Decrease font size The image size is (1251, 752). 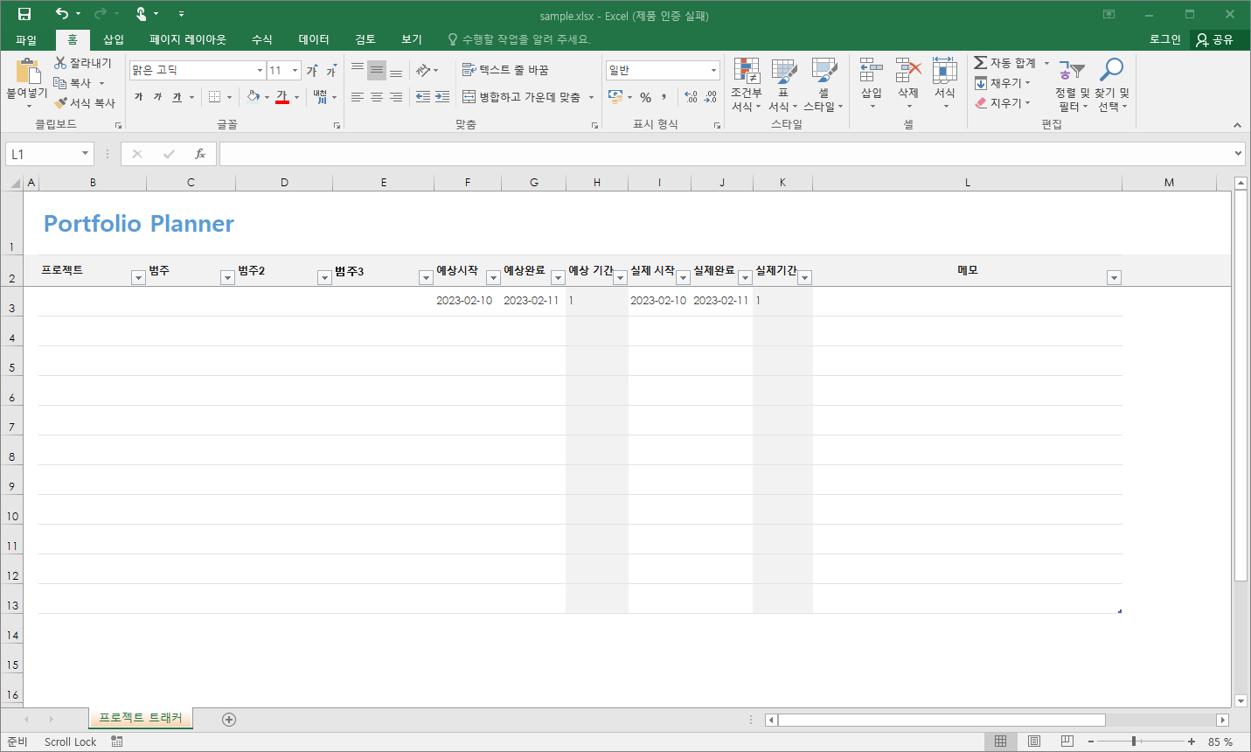(x=331, y=70)
